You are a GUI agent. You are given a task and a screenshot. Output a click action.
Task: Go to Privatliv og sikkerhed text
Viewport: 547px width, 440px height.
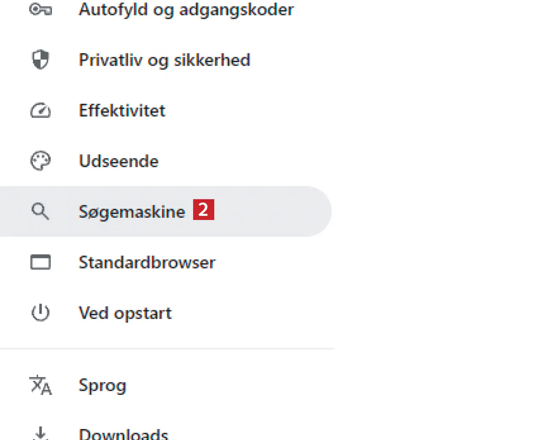click(164, 60)
